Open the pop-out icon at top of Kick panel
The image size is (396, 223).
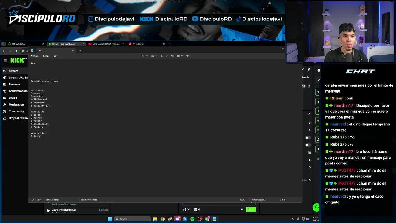click(x=308, y=70)
